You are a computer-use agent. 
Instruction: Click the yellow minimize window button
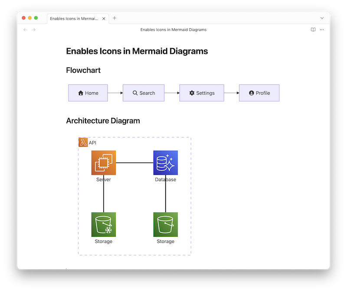pos(30,18)
